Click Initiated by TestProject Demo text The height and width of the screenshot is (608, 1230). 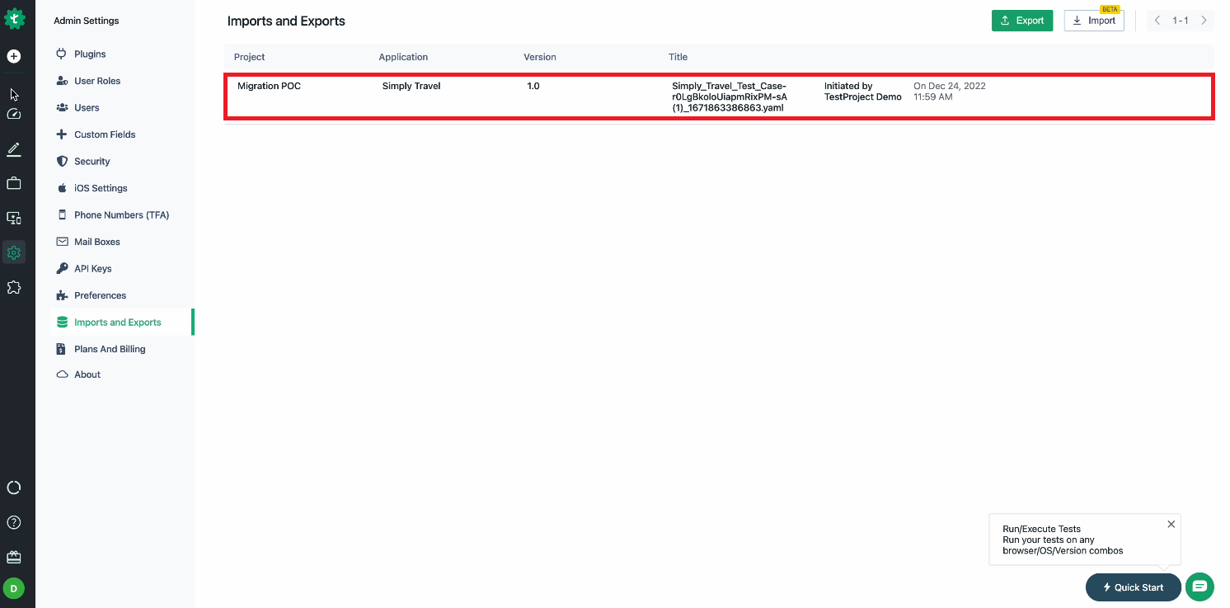(x=863, y=92)
